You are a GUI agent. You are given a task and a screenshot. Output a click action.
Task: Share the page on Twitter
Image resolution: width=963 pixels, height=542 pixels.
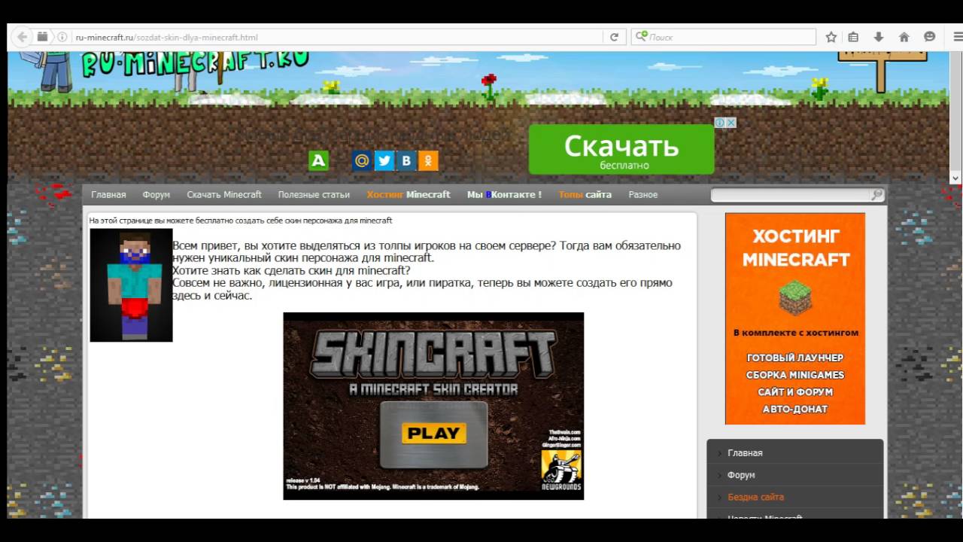(x=384, y=160)
